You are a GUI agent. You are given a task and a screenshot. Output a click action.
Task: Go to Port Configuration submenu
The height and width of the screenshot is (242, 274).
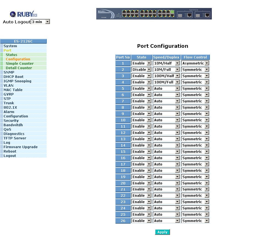coord(18,59)
